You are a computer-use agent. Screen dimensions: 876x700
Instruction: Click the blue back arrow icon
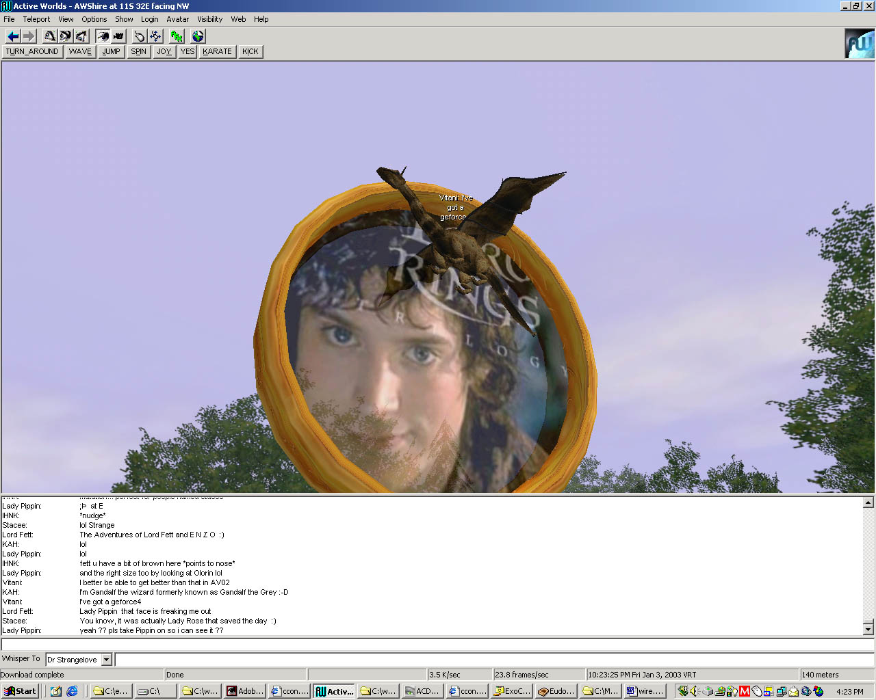[12, 36]
